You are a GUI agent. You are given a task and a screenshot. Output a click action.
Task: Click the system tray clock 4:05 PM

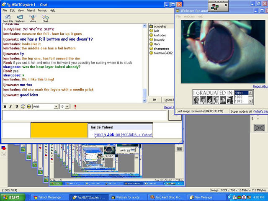[x=258, y=197]
